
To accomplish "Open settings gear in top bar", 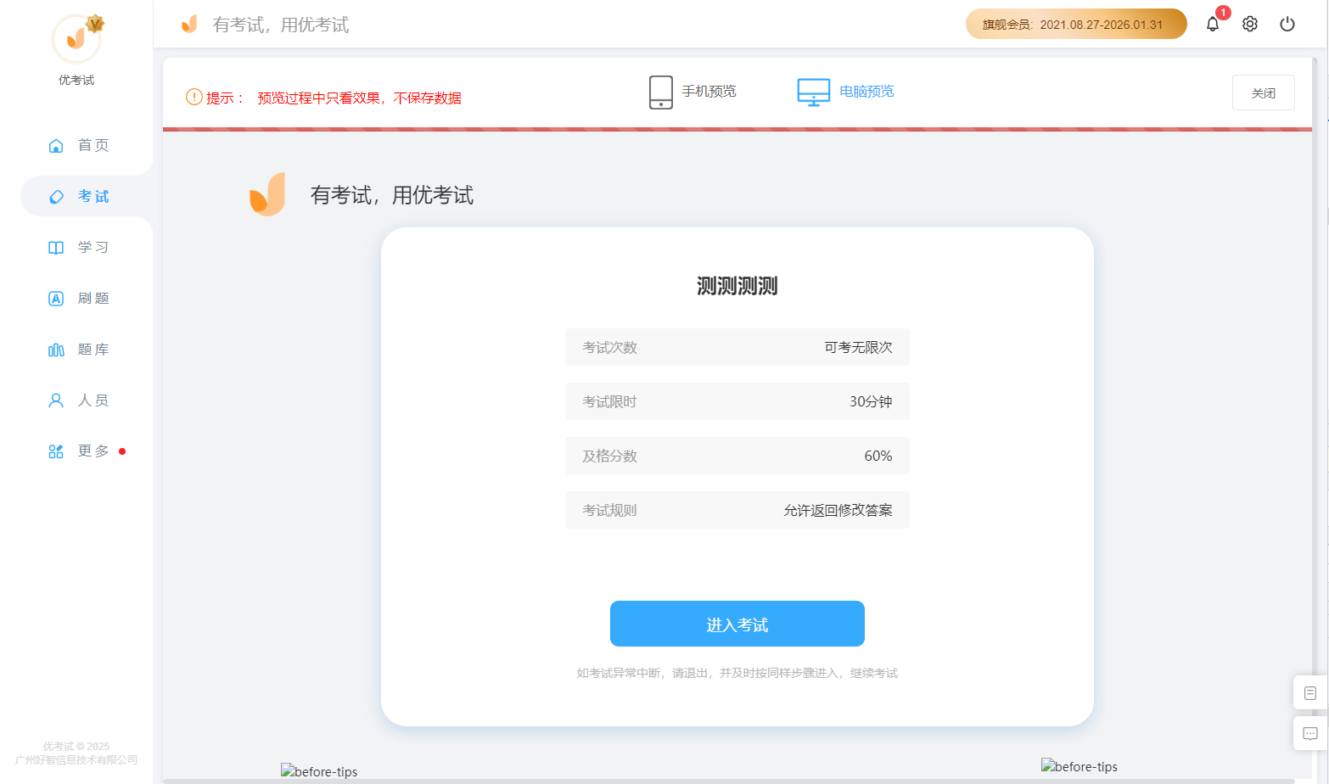I will tap(1250, 24).
